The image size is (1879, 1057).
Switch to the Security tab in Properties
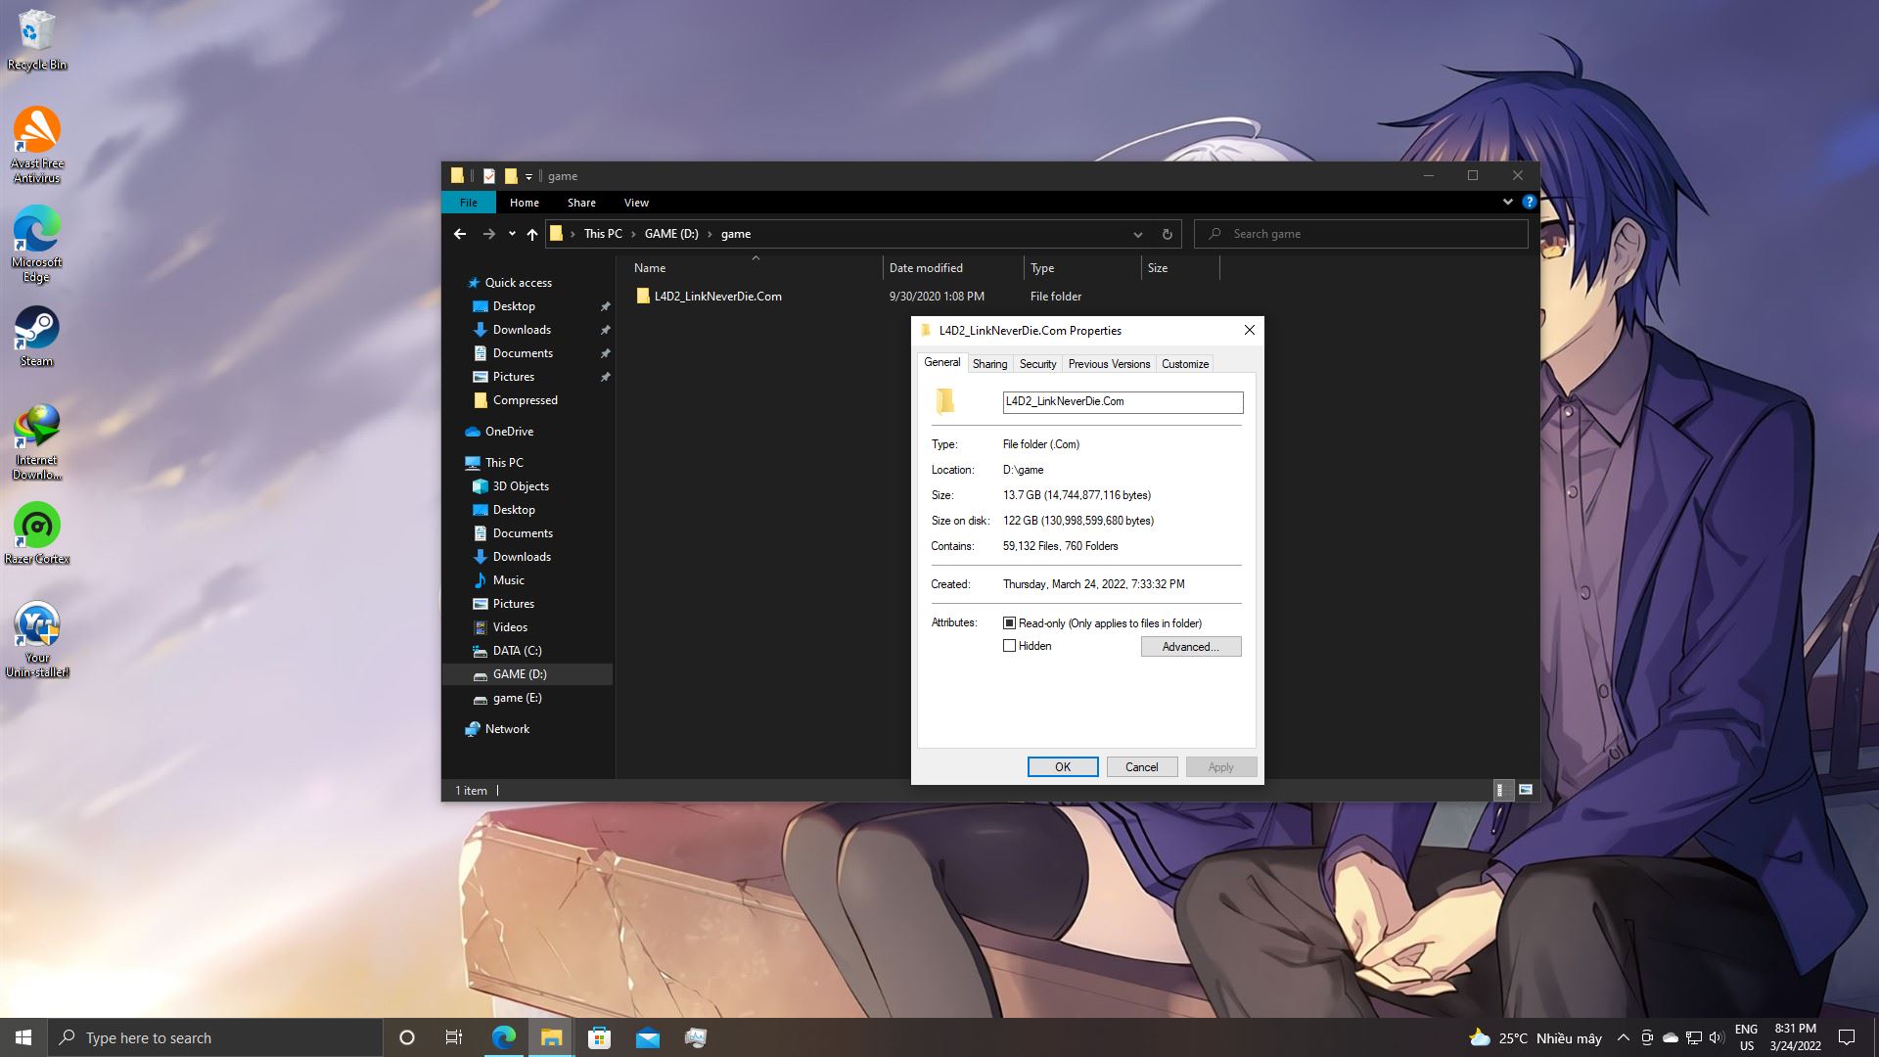pyautogui.click(x=1037, y=363)
